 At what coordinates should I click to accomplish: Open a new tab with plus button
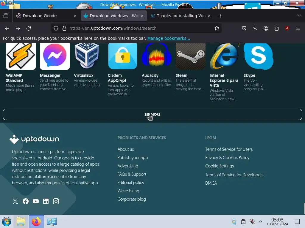pos(220,16)
